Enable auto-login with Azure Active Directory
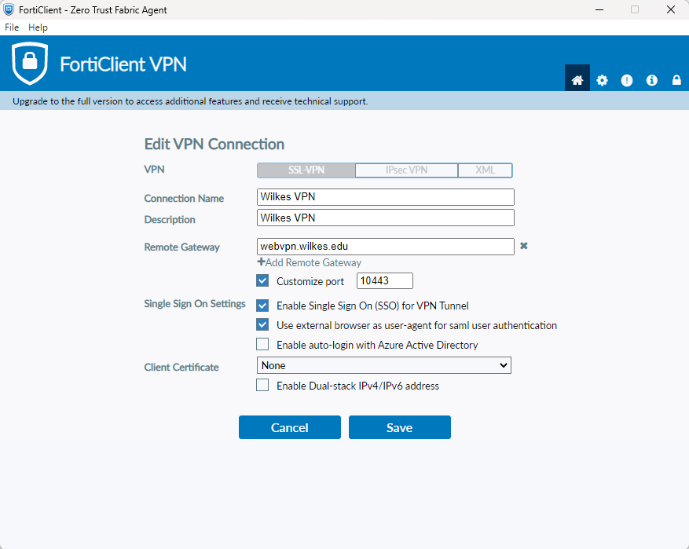 262,344
